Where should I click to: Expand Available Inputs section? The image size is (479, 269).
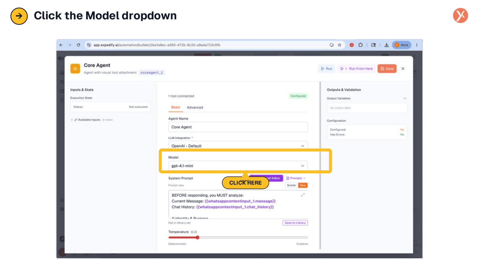point(92,120)
